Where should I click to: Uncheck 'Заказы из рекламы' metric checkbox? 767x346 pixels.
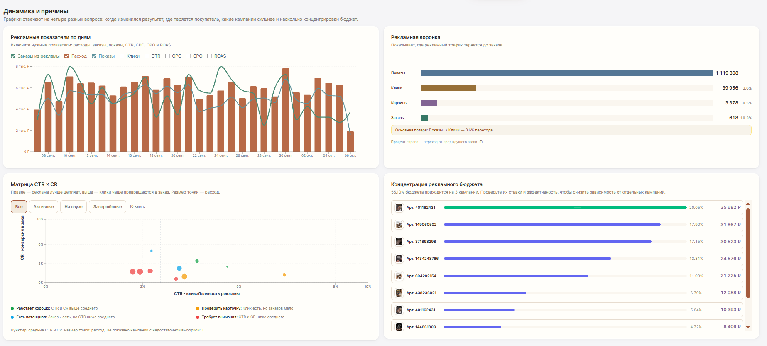click(13, 56)
